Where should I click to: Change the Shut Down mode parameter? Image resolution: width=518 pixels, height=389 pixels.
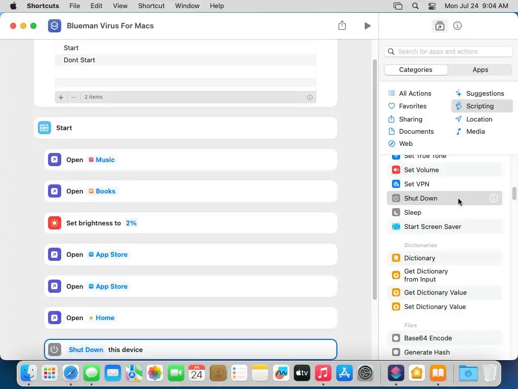pyautogui.click(x=86, y=349)
